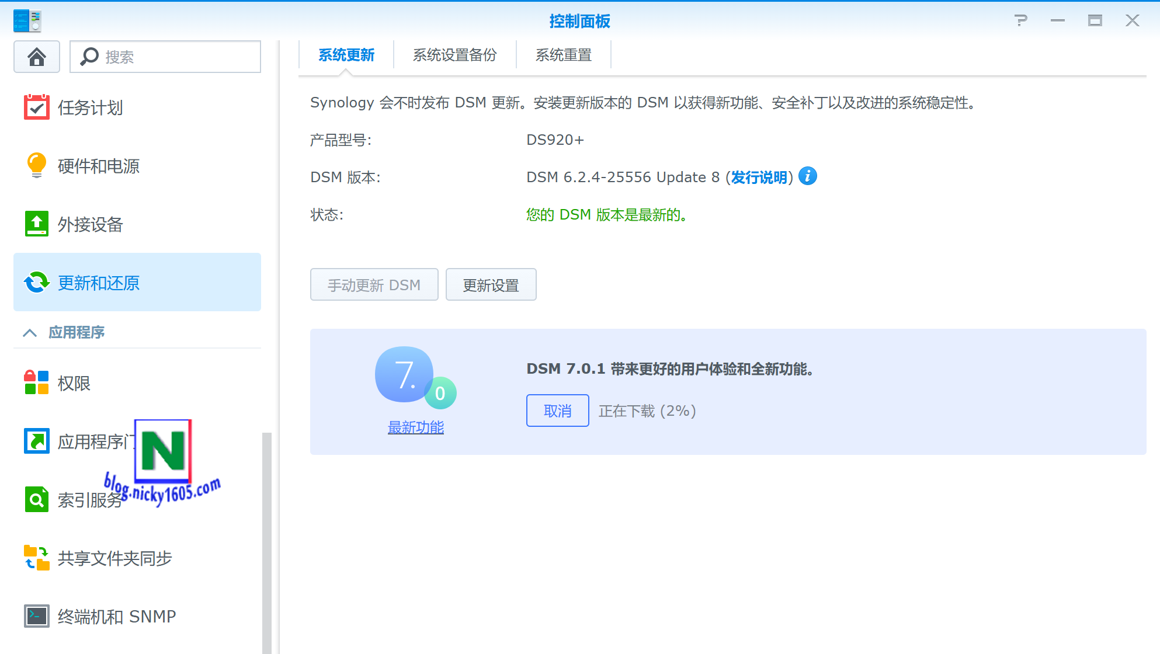
Task: Select 硬件和电源 label in sidebar
Action: (99, 166)
